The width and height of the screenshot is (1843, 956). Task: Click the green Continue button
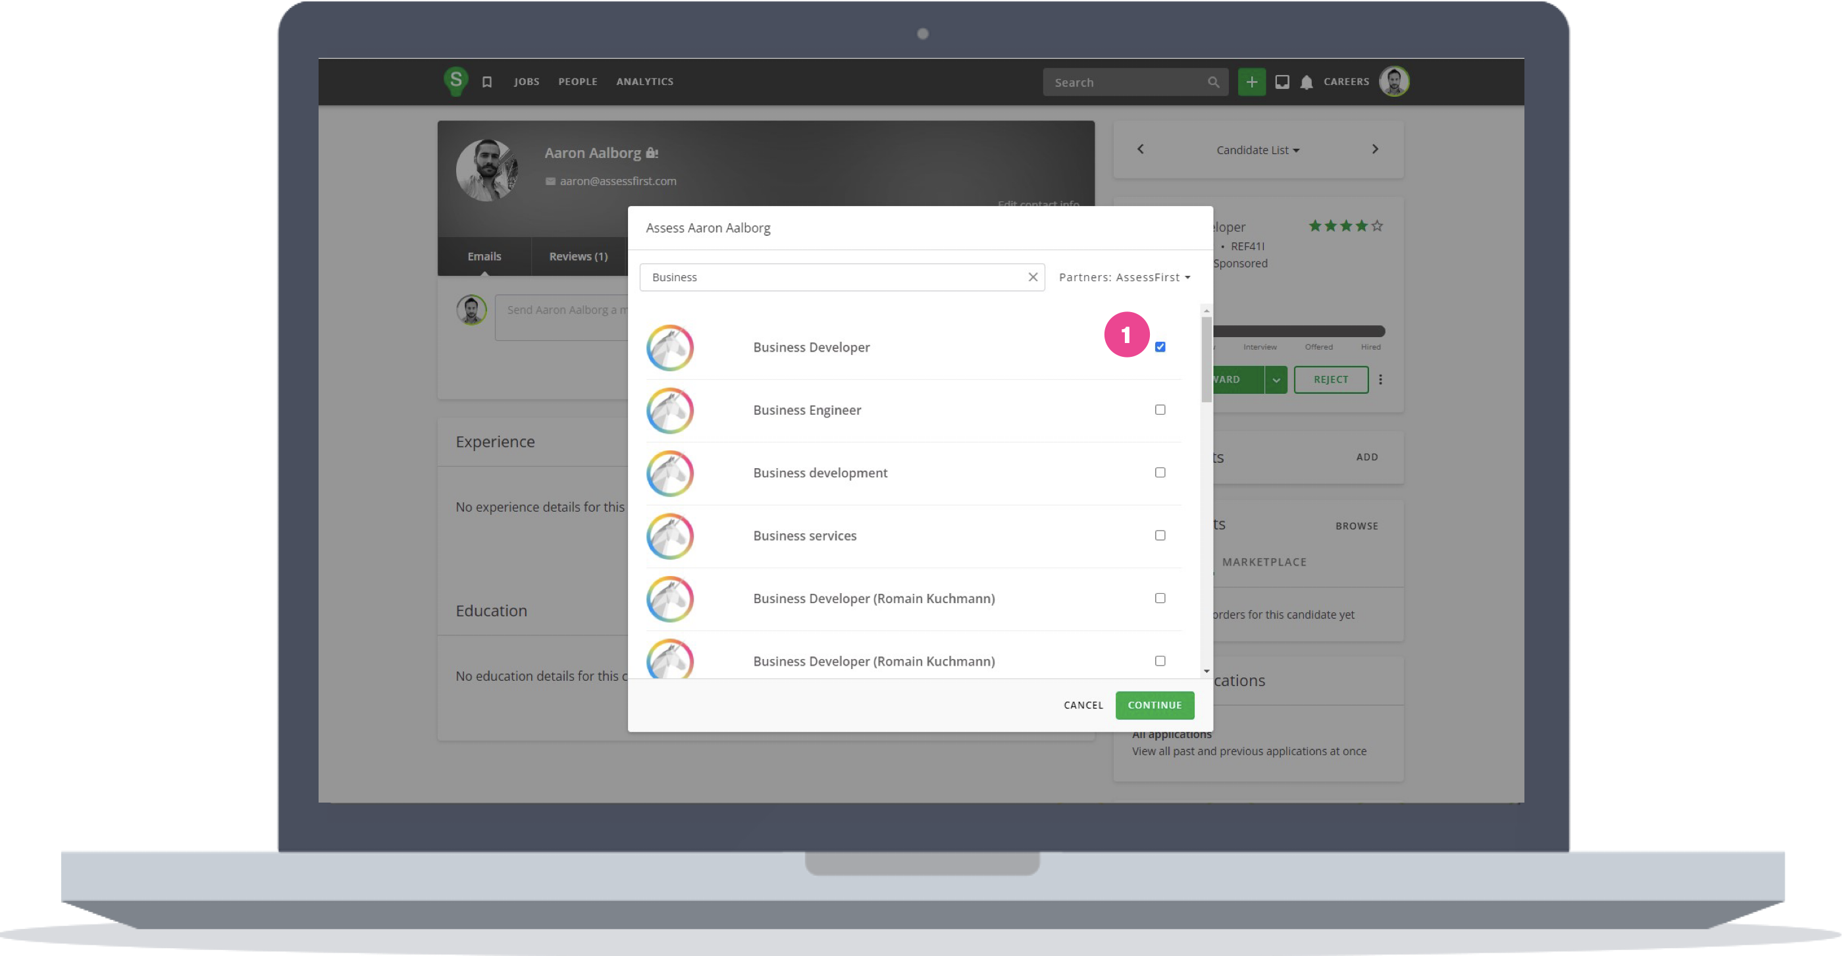tap(1154, 705)
